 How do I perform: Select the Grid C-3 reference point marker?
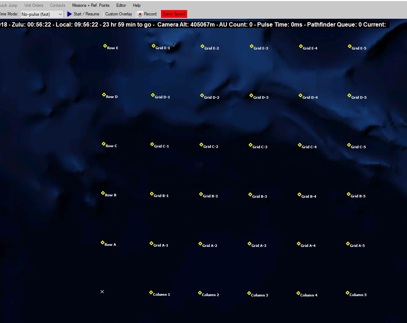pos(250,145)
